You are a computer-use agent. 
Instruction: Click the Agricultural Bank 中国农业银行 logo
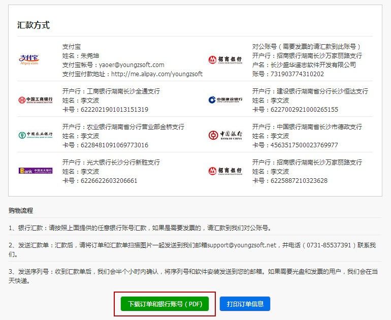(x=36, y=135)
